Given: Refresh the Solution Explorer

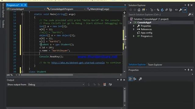Looking at the screenshot, I should (x=162, y=10).
